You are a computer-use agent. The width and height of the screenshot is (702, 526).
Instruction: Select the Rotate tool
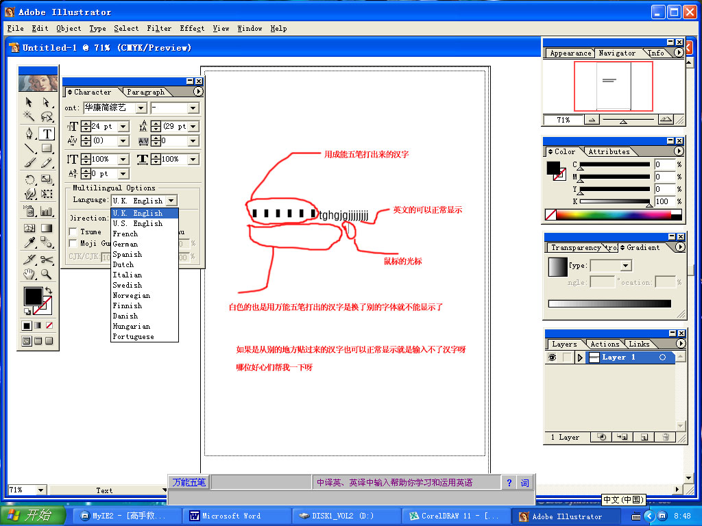(x=29, y=179)
